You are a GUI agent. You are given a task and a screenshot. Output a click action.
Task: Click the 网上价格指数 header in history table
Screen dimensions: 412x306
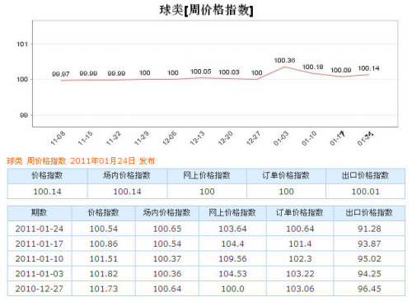[232, 212]
